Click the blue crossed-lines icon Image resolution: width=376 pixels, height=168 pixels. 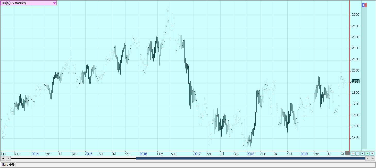point(362,154)
